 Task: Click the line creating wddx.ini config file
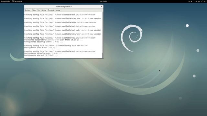[x=60, y=23]
